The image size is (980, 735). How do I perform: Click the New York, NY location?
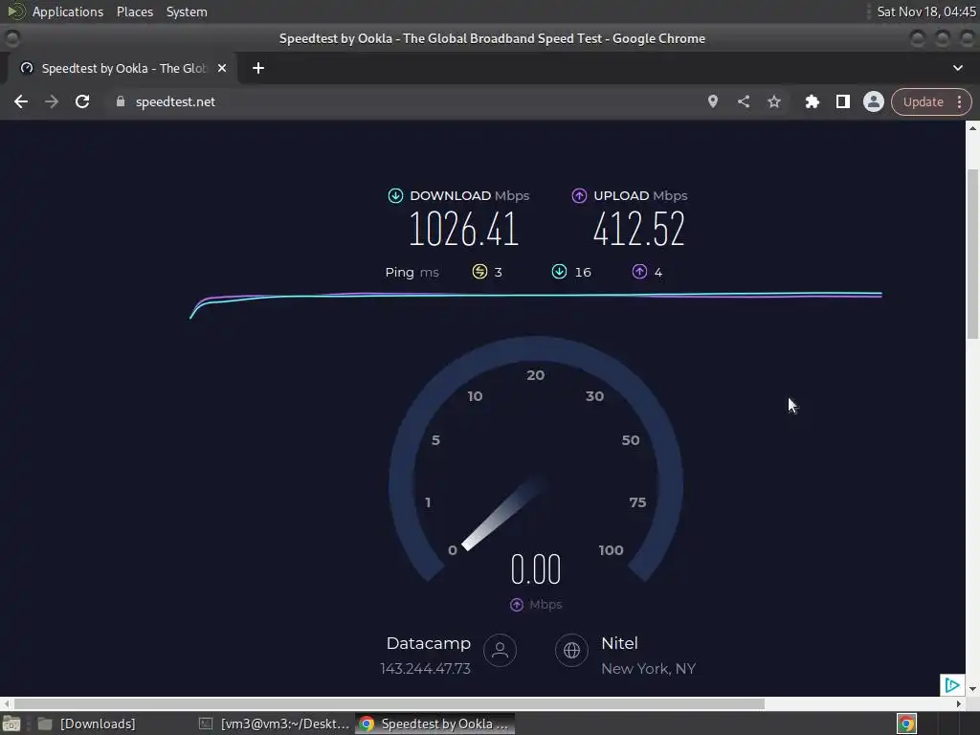[x=648, y=669]
